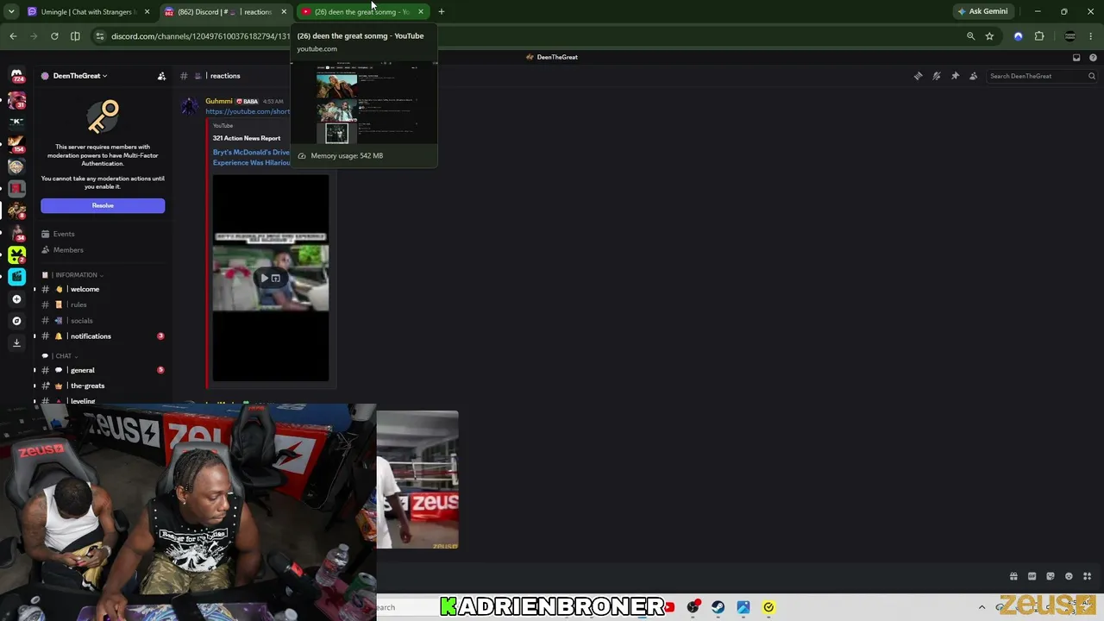Open the socials channel
Viewport: 1104px width, 621px height.
81,321
